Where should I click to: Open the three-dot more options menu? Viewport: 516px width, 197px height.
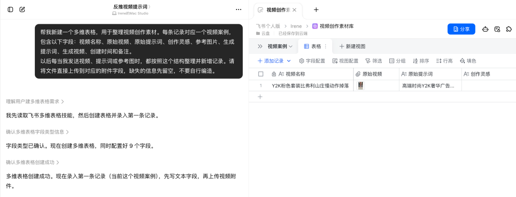(x=238, y=10)
